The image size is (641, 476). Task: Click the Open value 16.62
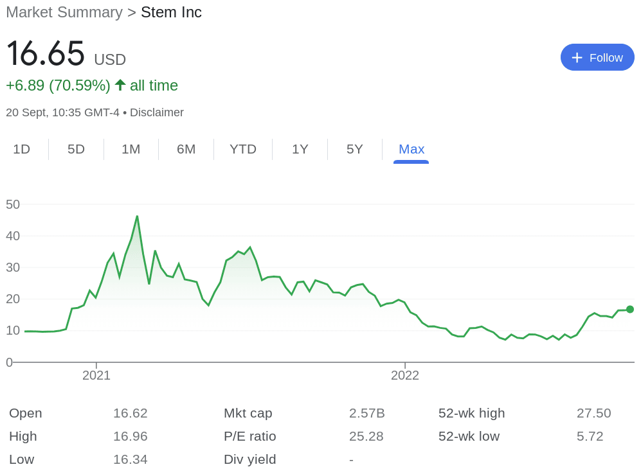click(x=131, y=413)
